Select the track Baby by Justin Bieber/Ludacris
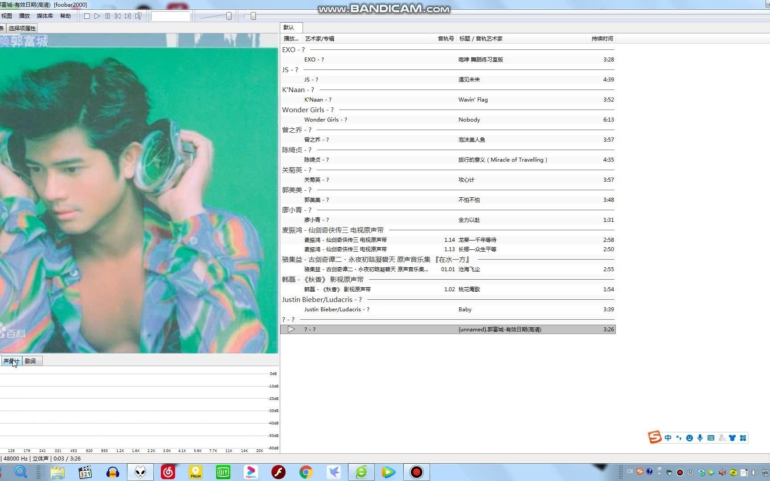 pos(448,310)
